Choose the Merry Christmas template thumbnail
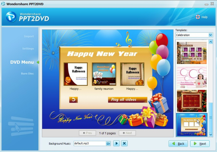This screenshot has width=217, height=152. (x=192, y=101)
